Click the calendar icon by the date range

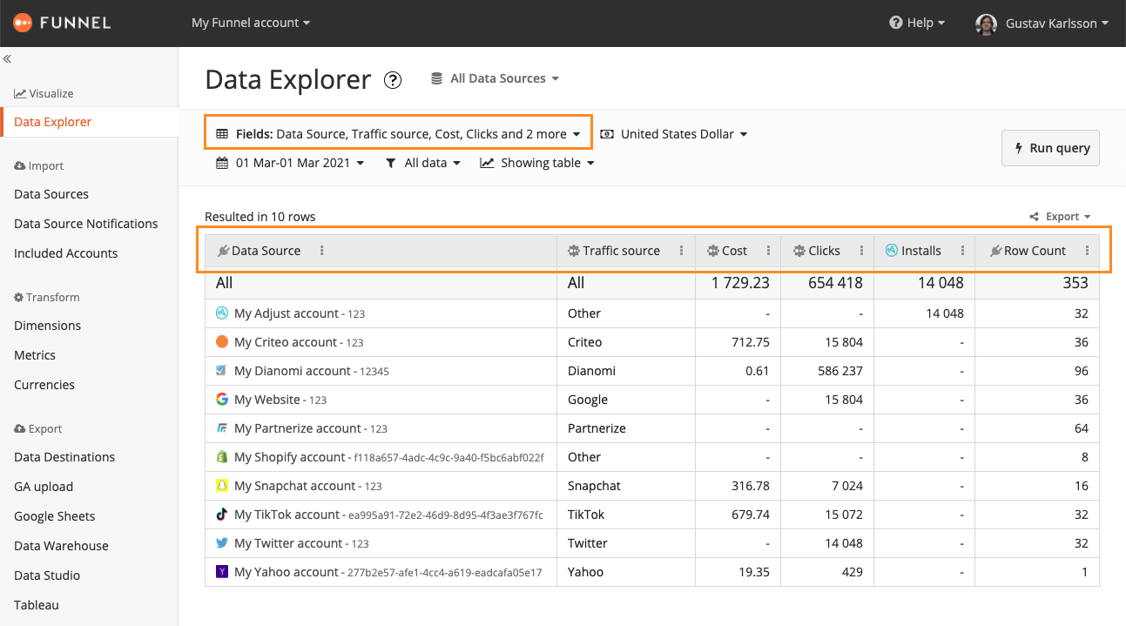click(222, 163)
